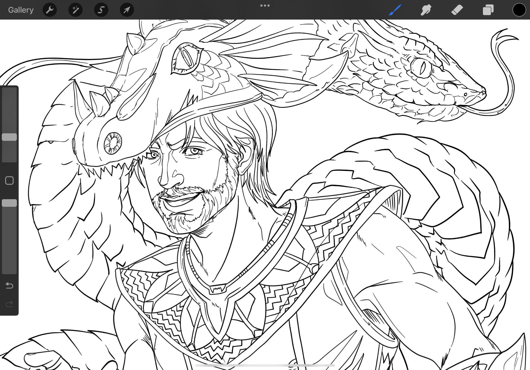Open the Actions wrench menu
530x370 pixels.
point(49,10)
